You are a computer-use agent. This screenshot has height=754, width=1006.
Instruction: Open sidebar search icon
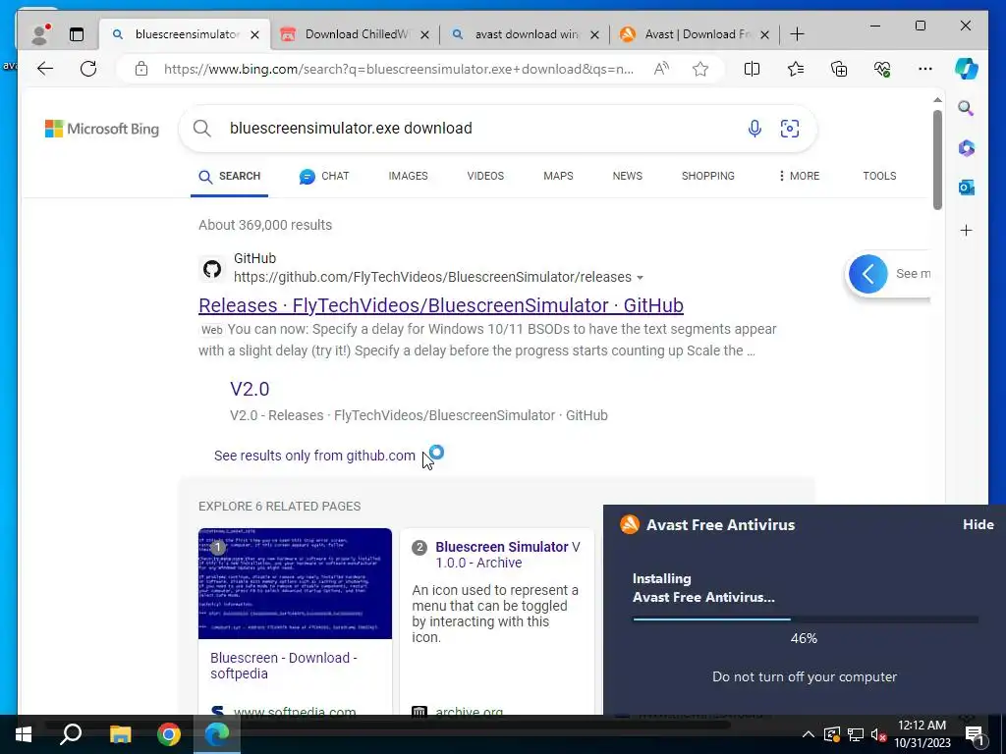[966, 108]
